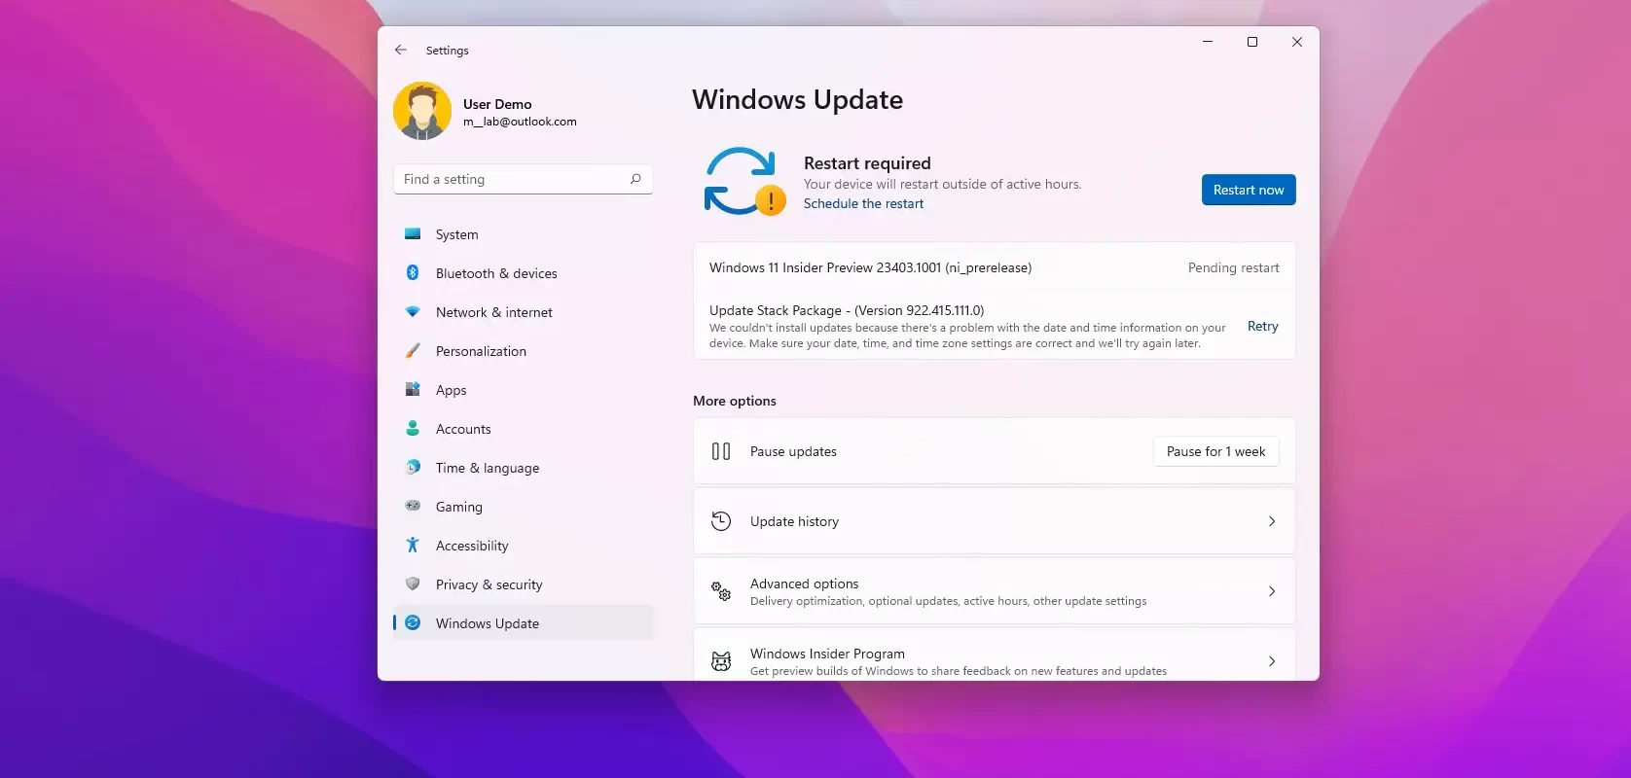This screenshot has width=1631, height=778.
Task: Click the Windows Insider Program cat icon
Action: click(721, 661)
